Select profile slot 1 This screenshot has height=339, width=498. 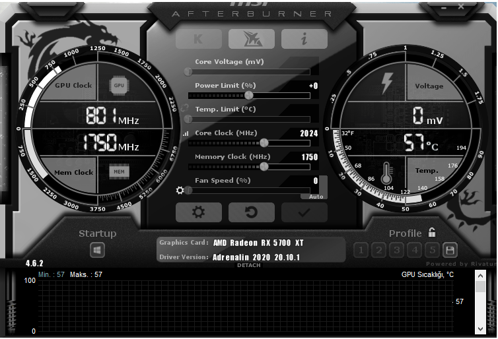pos(361,250)
